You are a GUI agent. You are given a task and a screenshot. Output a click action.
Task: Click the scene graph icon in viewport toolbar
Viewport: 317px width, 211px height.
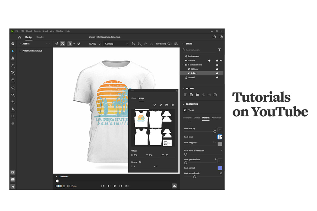(x=57, y=44)
